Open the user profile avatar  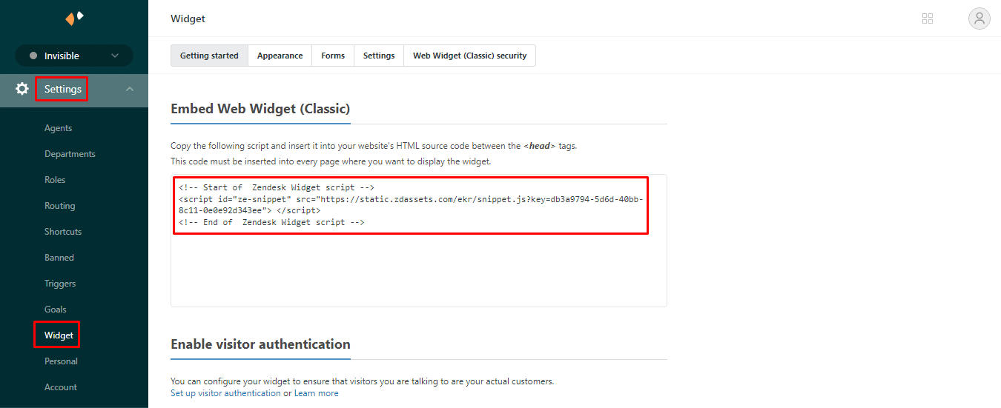[x=979, y=19]
